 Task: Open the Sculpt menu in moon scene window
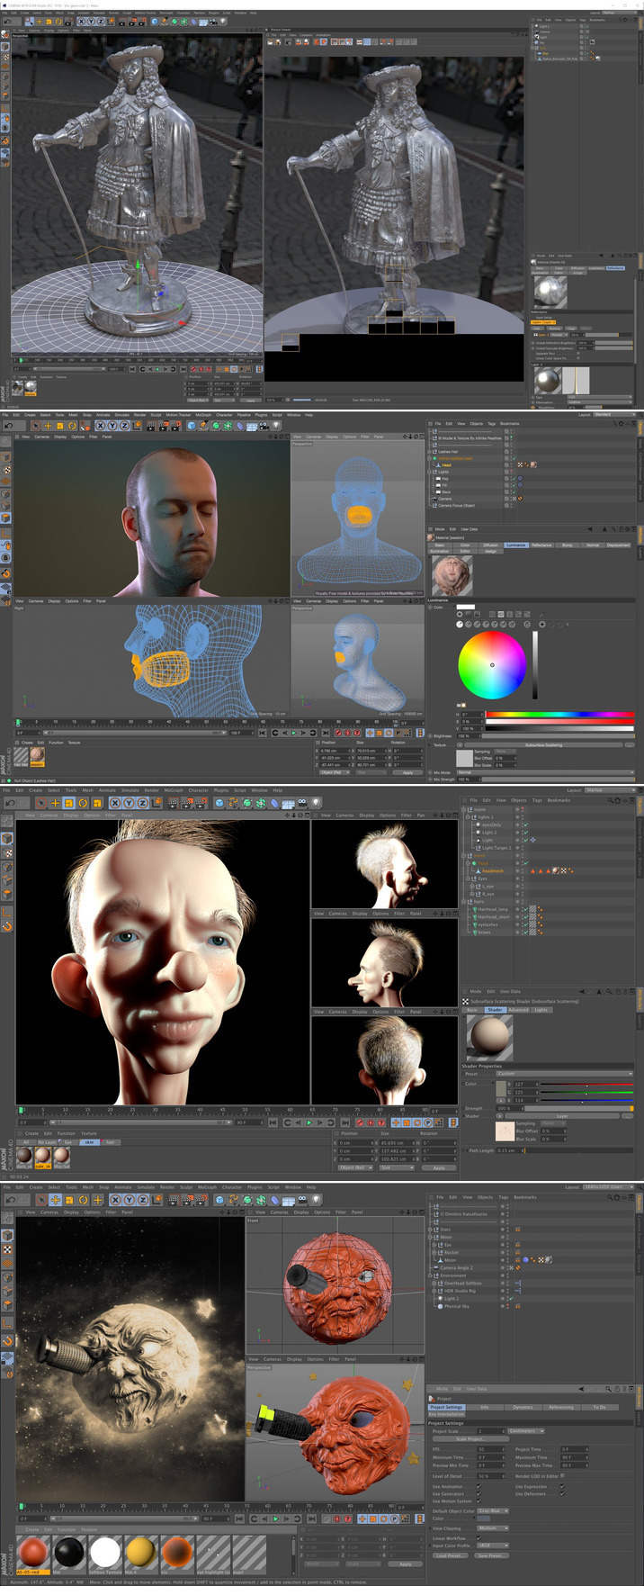pos(187,1187)
